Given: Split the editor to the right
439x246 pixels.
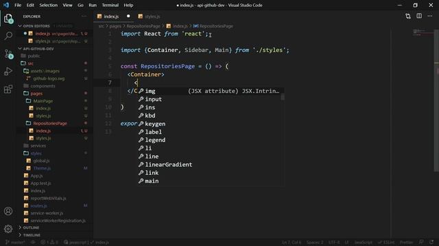Looking at the screenshot, I should coord(419,16).
